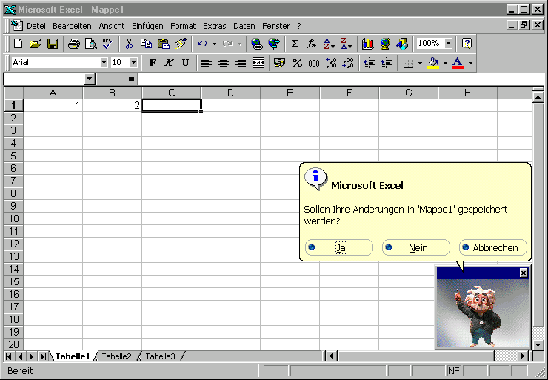Expand the Arial font name dropdown
Screen dimensions: 548x380
click(x=104, y=63)
